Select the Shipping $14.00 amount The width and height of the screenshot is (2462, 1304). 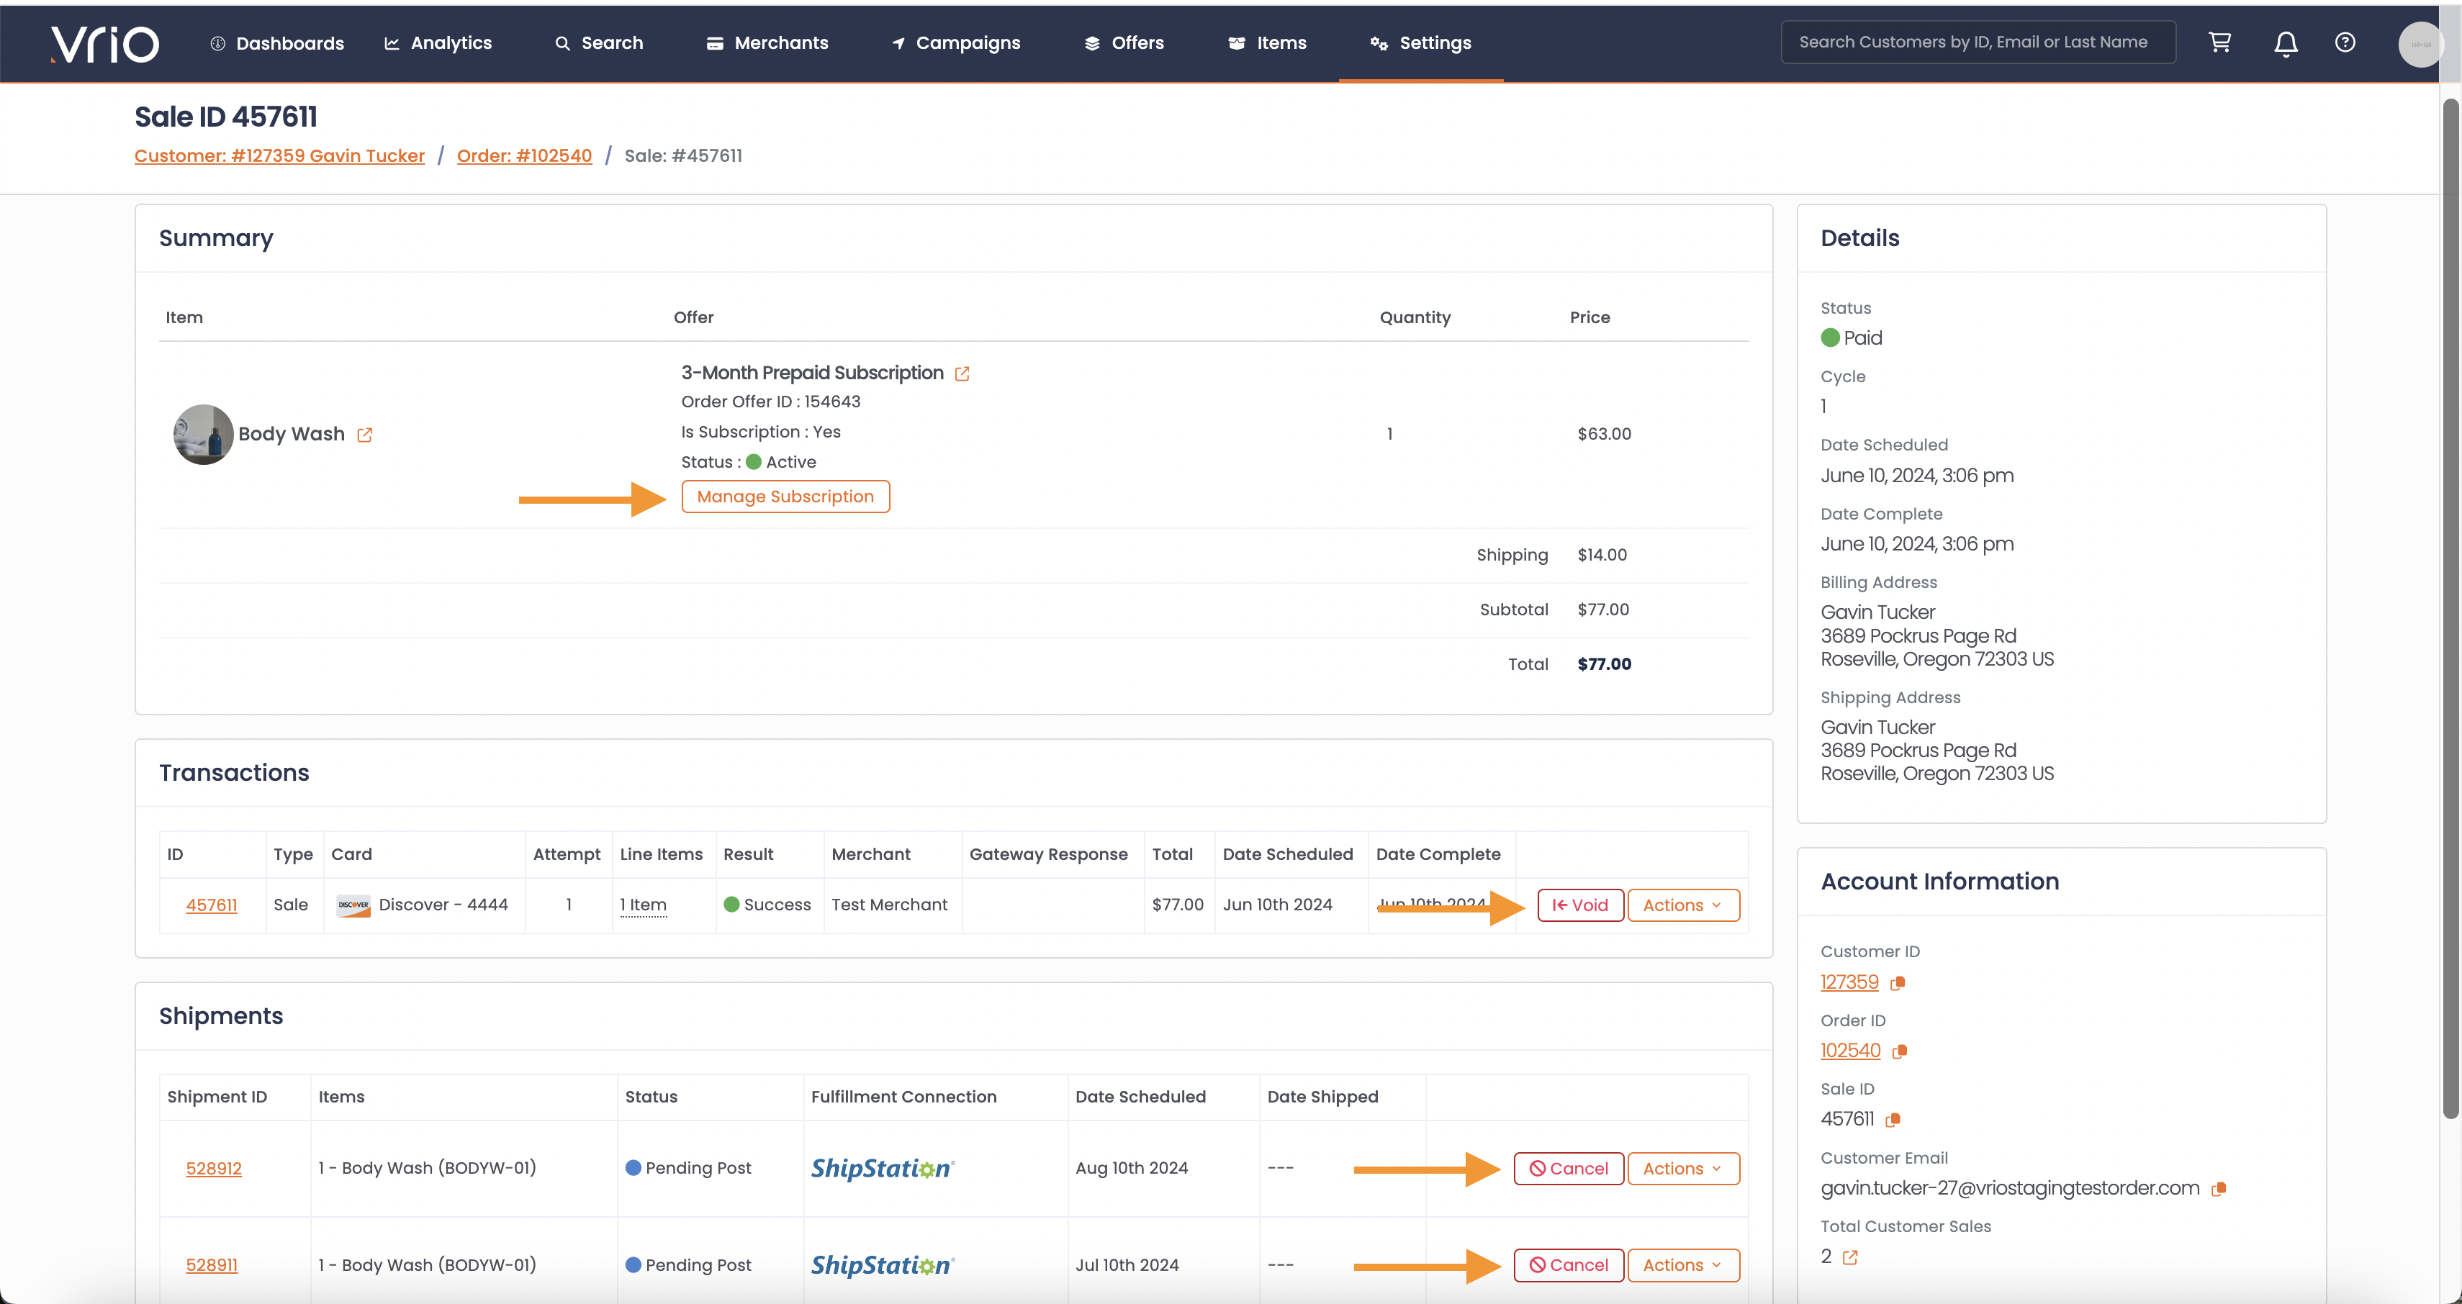click(x=1602, y=555)
